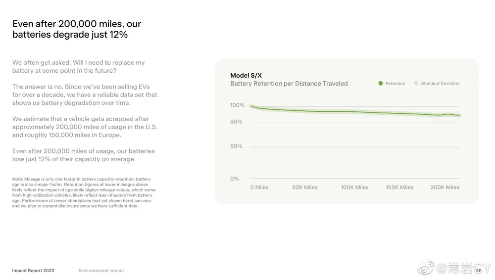Click the 200K Miles x-axis label

tap(445, 187)
